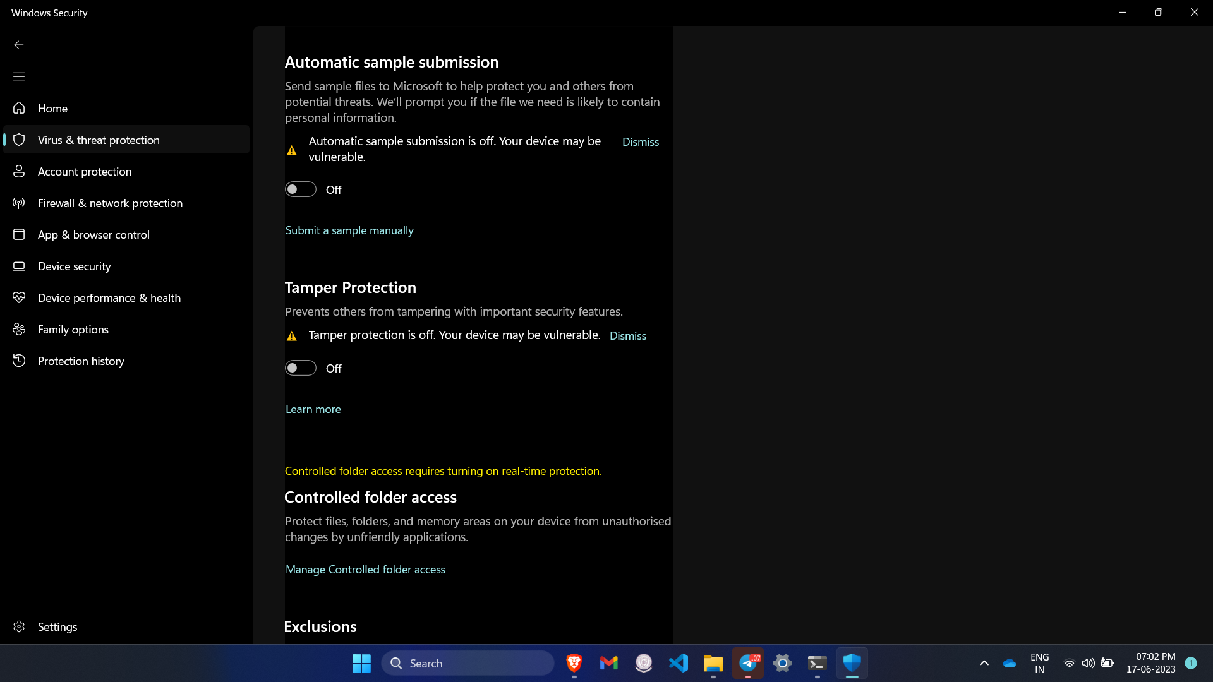Select App & browser control

click(x=94, y=235)
